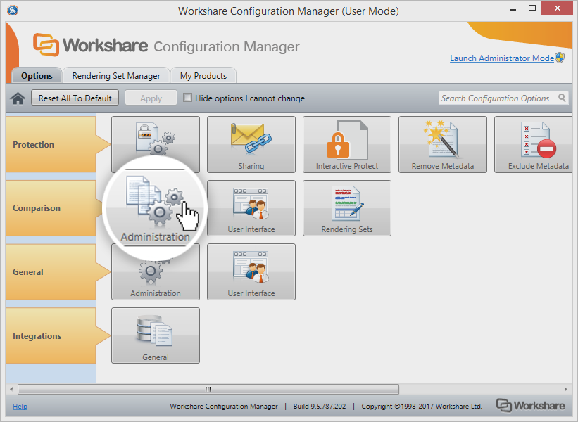Open Comparison Administration tile
The image size is (578, 422).
155,208
